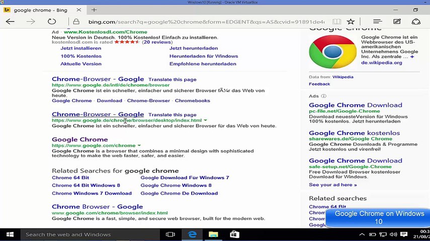The height and width of the screenshot is (241, 430).
Task: Click the Feedback link
Action: click(319, 84)
